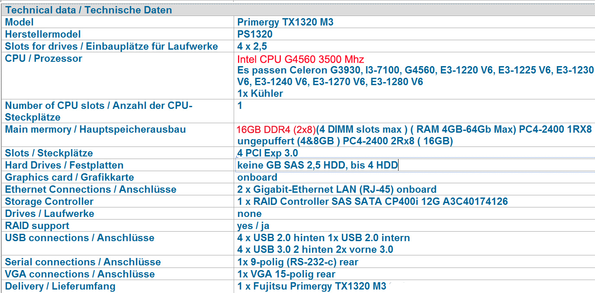Click the Drives / Laufwerke none value
The height and width of the screenshot is (293, 595).
[x=249, y=213]
